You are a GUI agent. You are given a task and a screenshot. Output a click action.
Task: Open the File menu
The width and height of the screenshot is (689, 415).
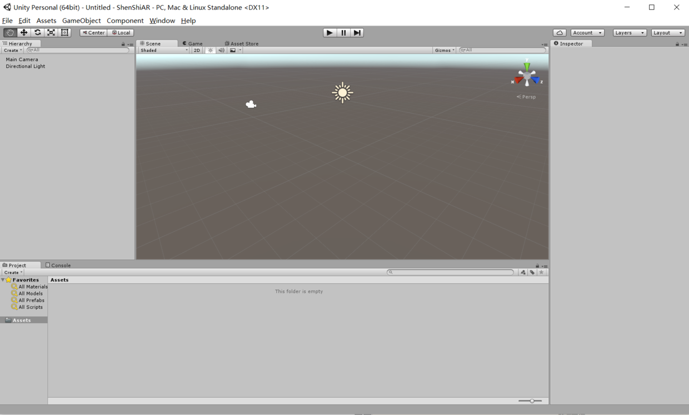[7, 21]
